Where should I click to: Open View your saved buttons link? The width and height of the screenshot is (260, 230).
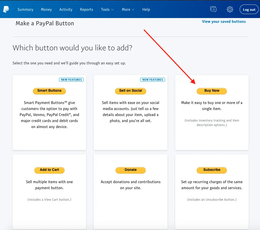(x=224, y=22)
